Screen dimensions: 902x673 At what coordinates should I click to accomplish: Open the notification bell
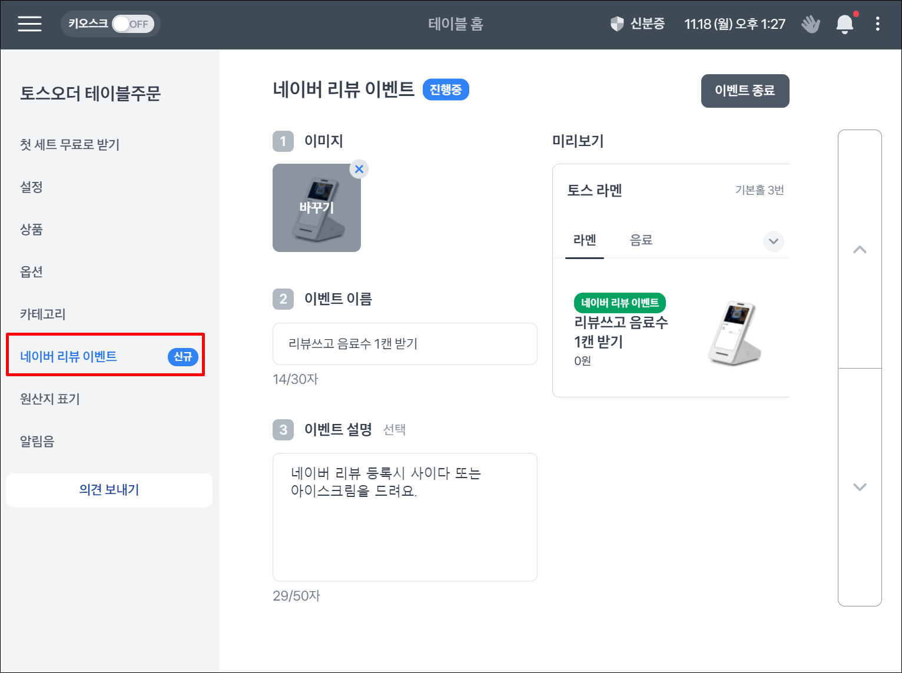click(844, 24)
